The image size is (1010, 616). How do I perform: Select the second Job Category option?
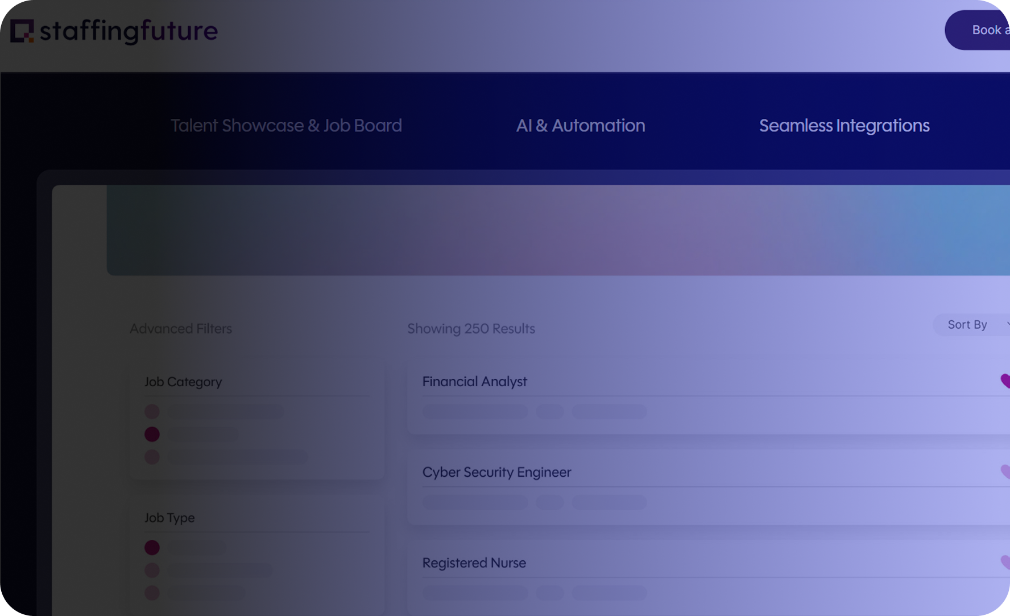click(x=152, y=434)
